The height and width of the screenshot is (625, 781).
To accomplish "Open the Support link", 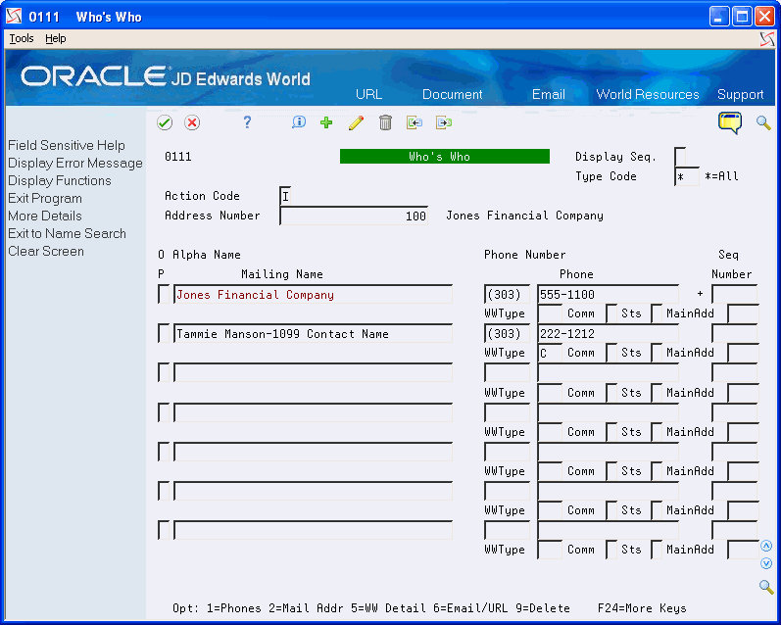I will tap(740, 94).
